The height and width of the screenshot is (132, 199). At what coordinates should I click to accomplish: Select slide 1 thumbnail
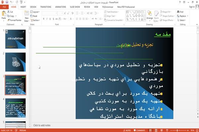coord(16,39)
